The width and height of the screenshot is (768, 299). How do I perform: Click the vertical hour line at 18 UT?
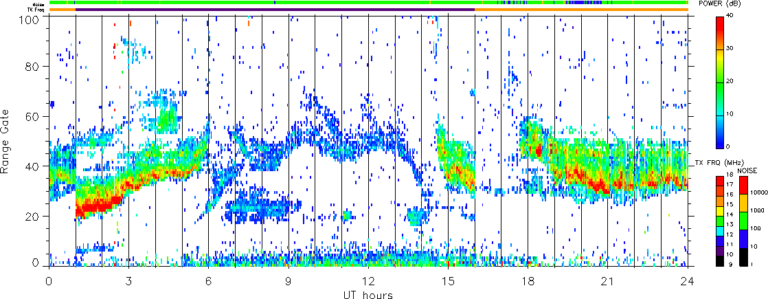528,141
